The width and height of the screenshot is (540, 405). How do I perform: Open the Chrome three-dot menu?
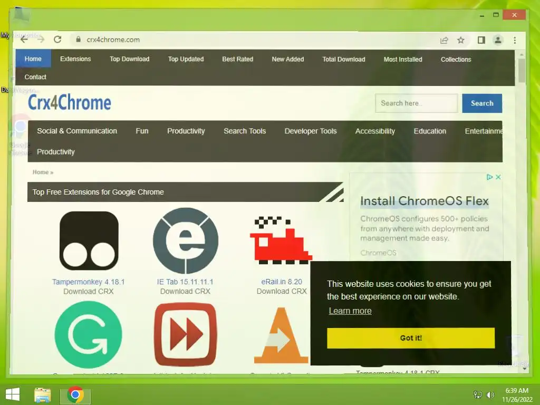515,40
